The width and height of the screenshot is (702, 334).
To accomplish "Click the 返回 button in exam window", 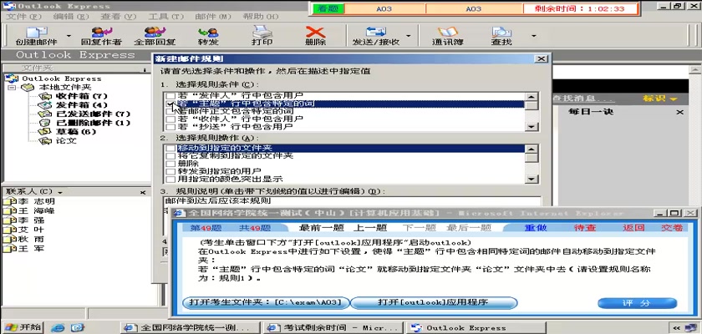I will [x=633, y=228].
